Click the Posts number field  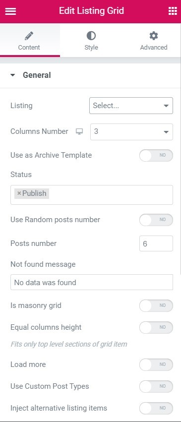156,243
